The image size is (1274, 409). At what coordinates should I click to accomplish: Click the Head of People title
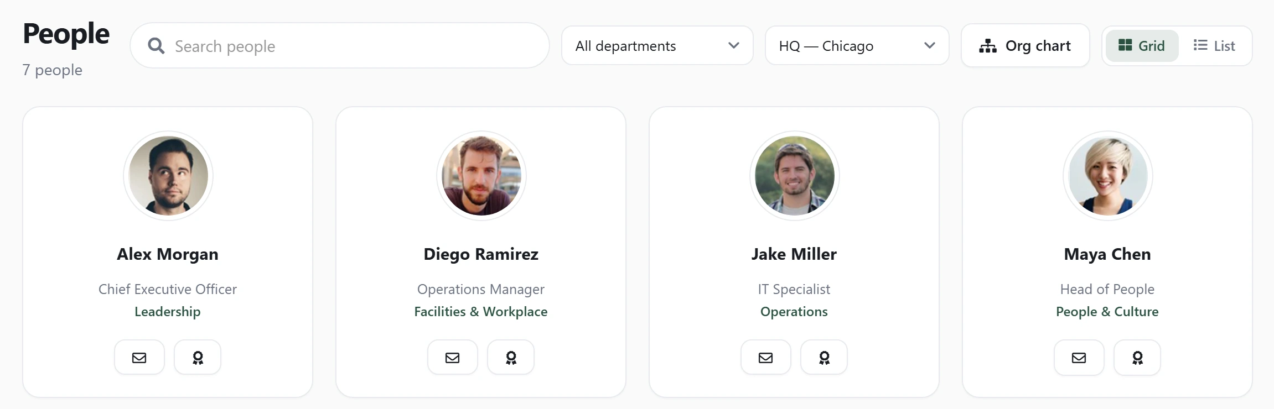[x=1107, y=289]
